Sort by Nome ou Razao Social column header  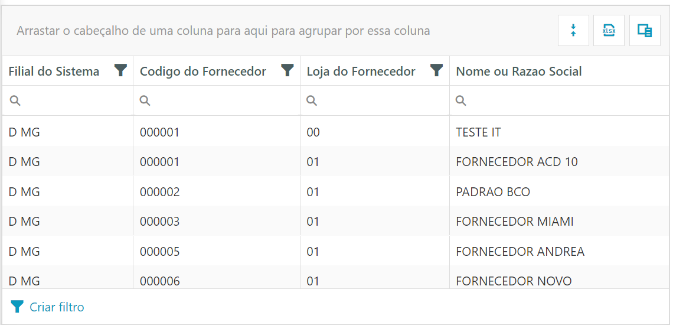click(519, 71)
